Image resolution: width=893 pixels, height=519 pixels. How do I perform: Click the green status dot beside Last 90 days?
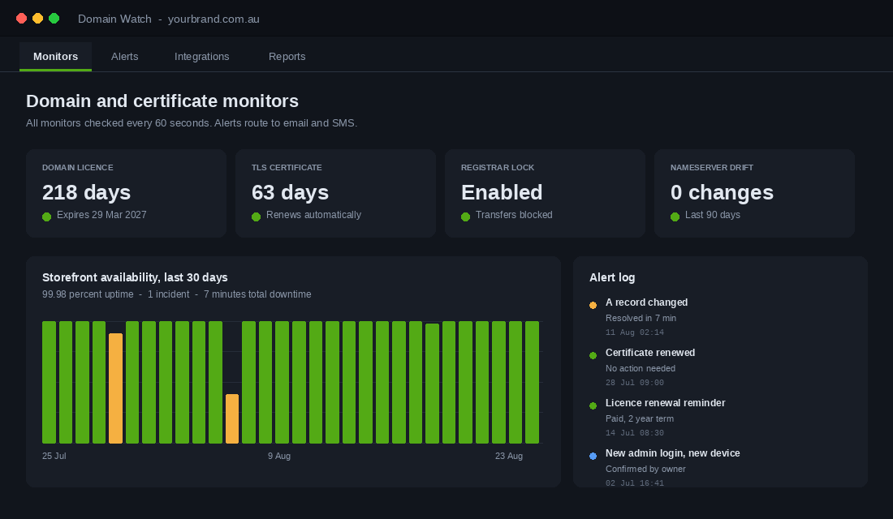click(675, 217)
